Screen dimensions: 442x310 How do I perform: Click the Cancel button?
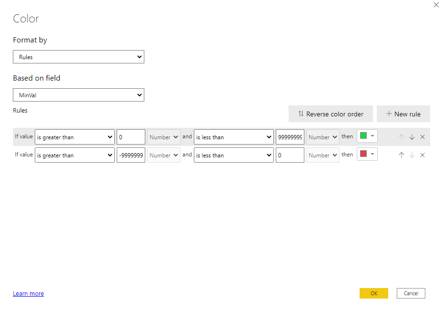coord(411,293)
